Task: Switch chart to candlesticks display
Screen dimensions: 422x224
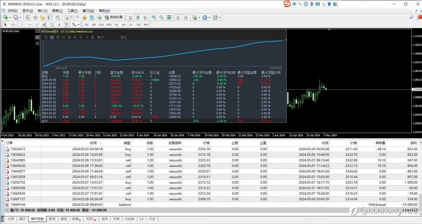Action: [138, 17]
